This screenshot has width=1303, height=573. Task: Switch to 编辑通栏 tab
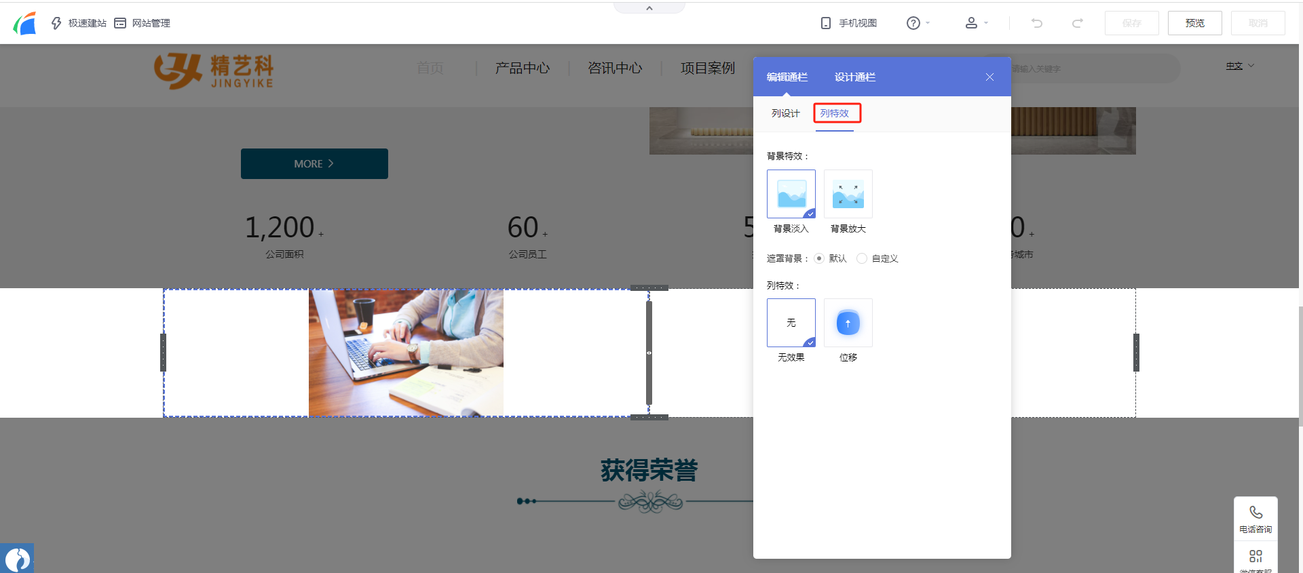point(787,77)
